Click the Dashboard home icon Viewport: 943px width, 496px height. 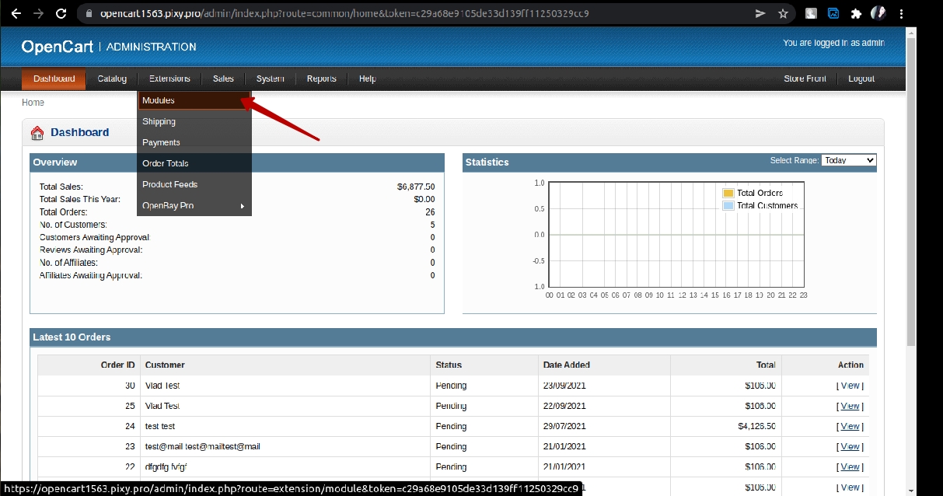37,133
